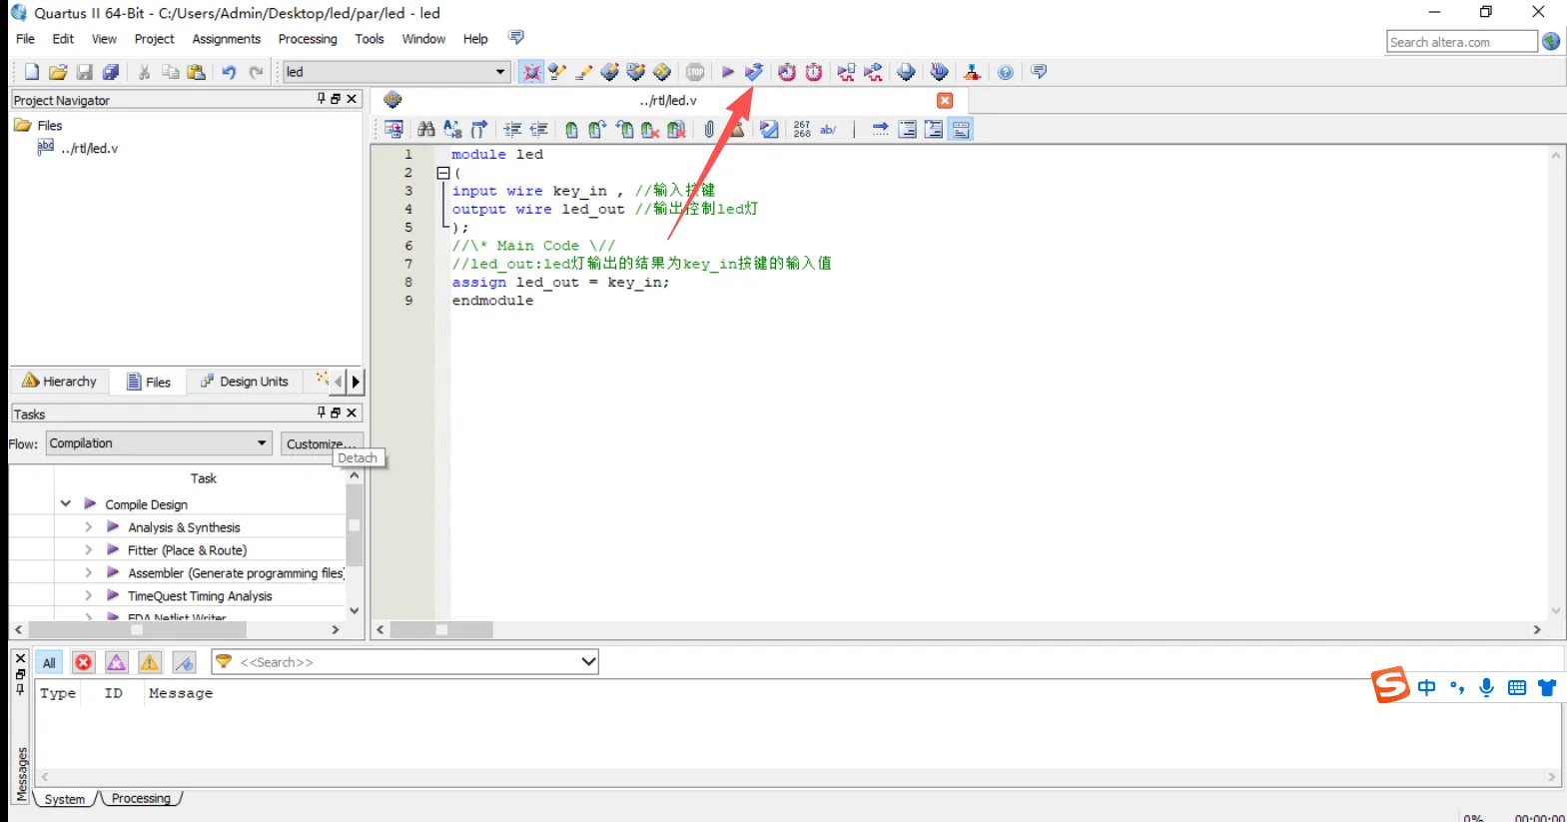Collapse the Compile Design task
The height and width of the screenshot is (822, 1567).
(x=66, y=504)
